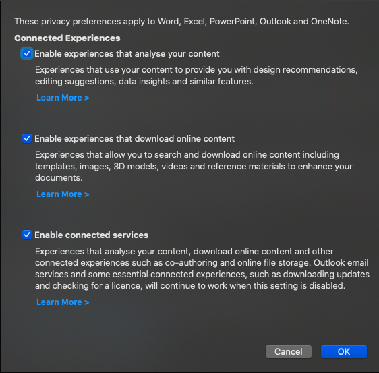The height and width of the screenshot is (373, 379).
Task: Untick the analyse your content checkbox
Action: click(27, 53)
